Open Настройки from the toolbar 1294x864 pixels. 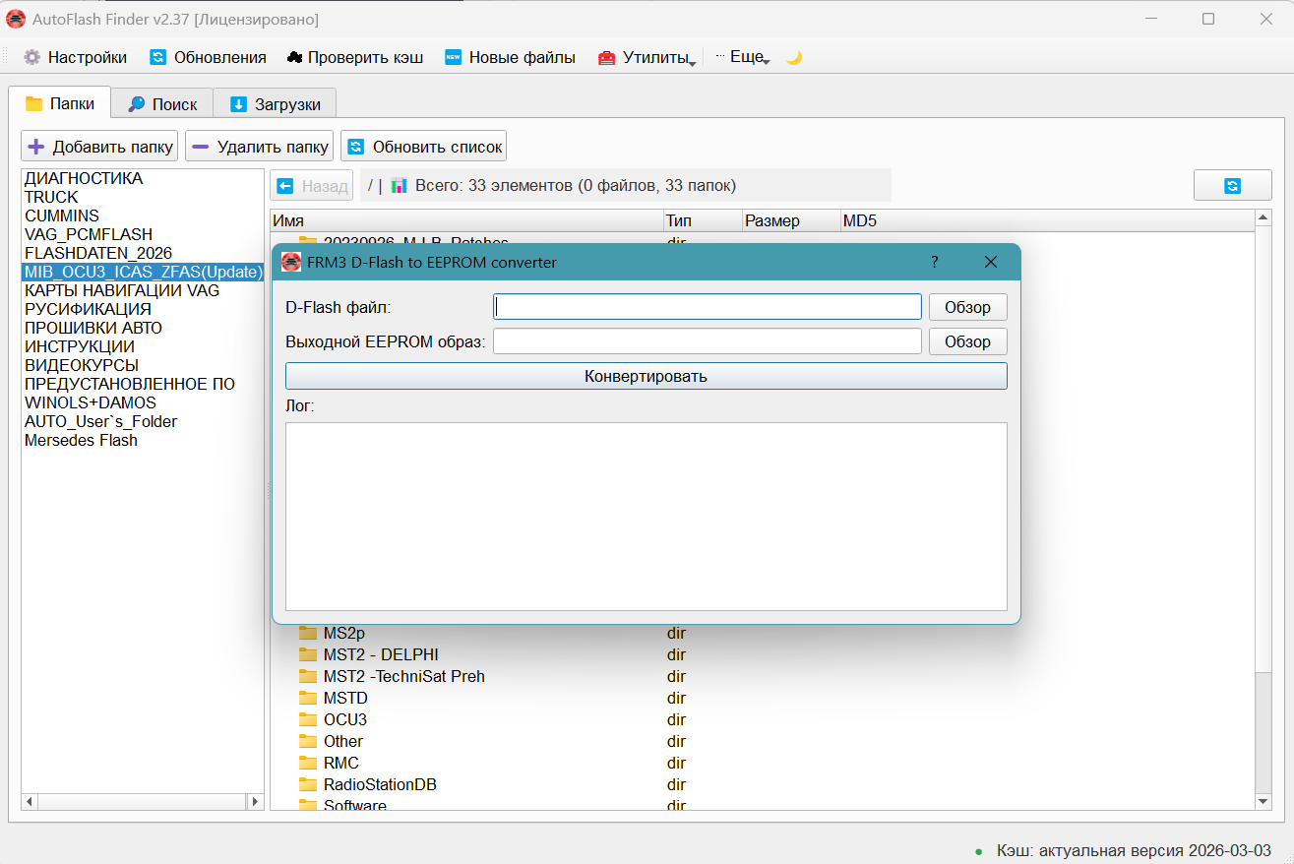76,57
